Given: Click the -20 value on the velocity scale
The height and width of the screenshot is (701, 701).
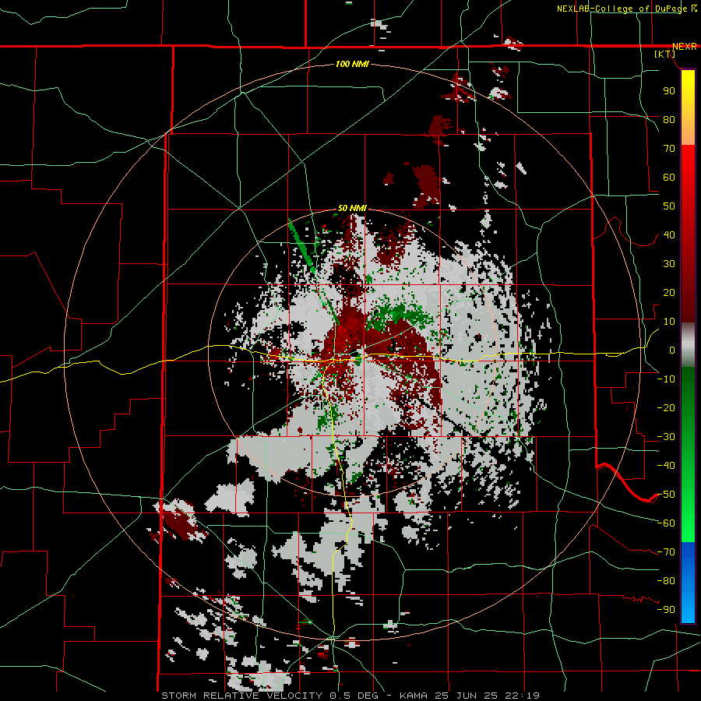Looking at the screenshot, I should 666,407.
